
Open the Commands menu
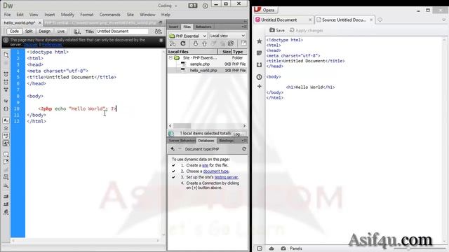tap(110, 15)
